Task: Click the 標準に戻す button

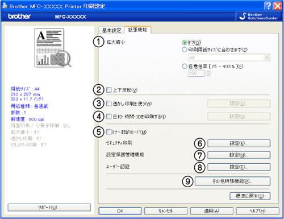Action: 250,196
